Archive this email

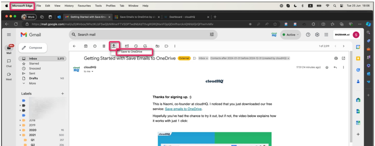86,46
